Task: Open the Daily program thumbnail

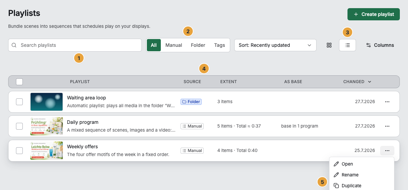Action: (47, 126)
